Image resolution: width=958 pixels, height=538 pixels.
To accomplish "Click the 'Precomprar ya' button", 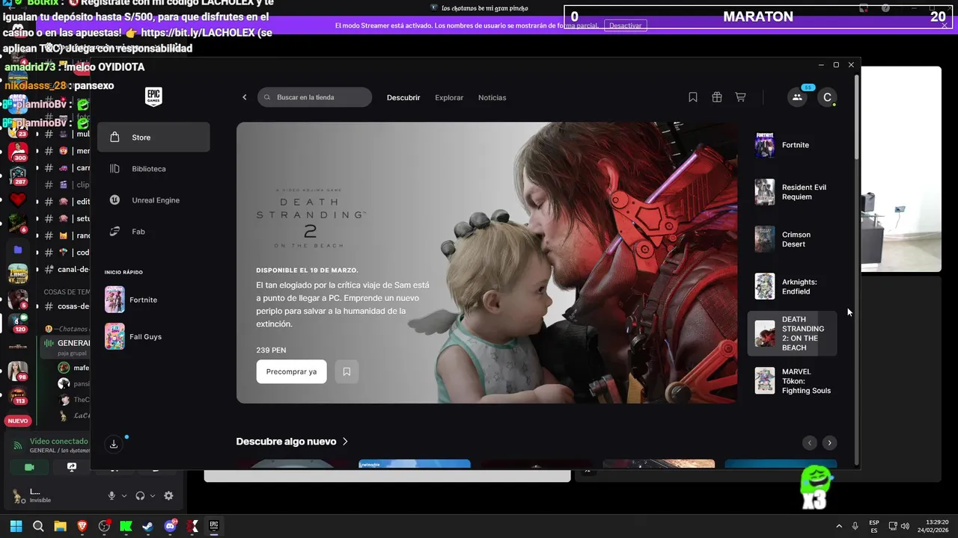I will [291, 371].
